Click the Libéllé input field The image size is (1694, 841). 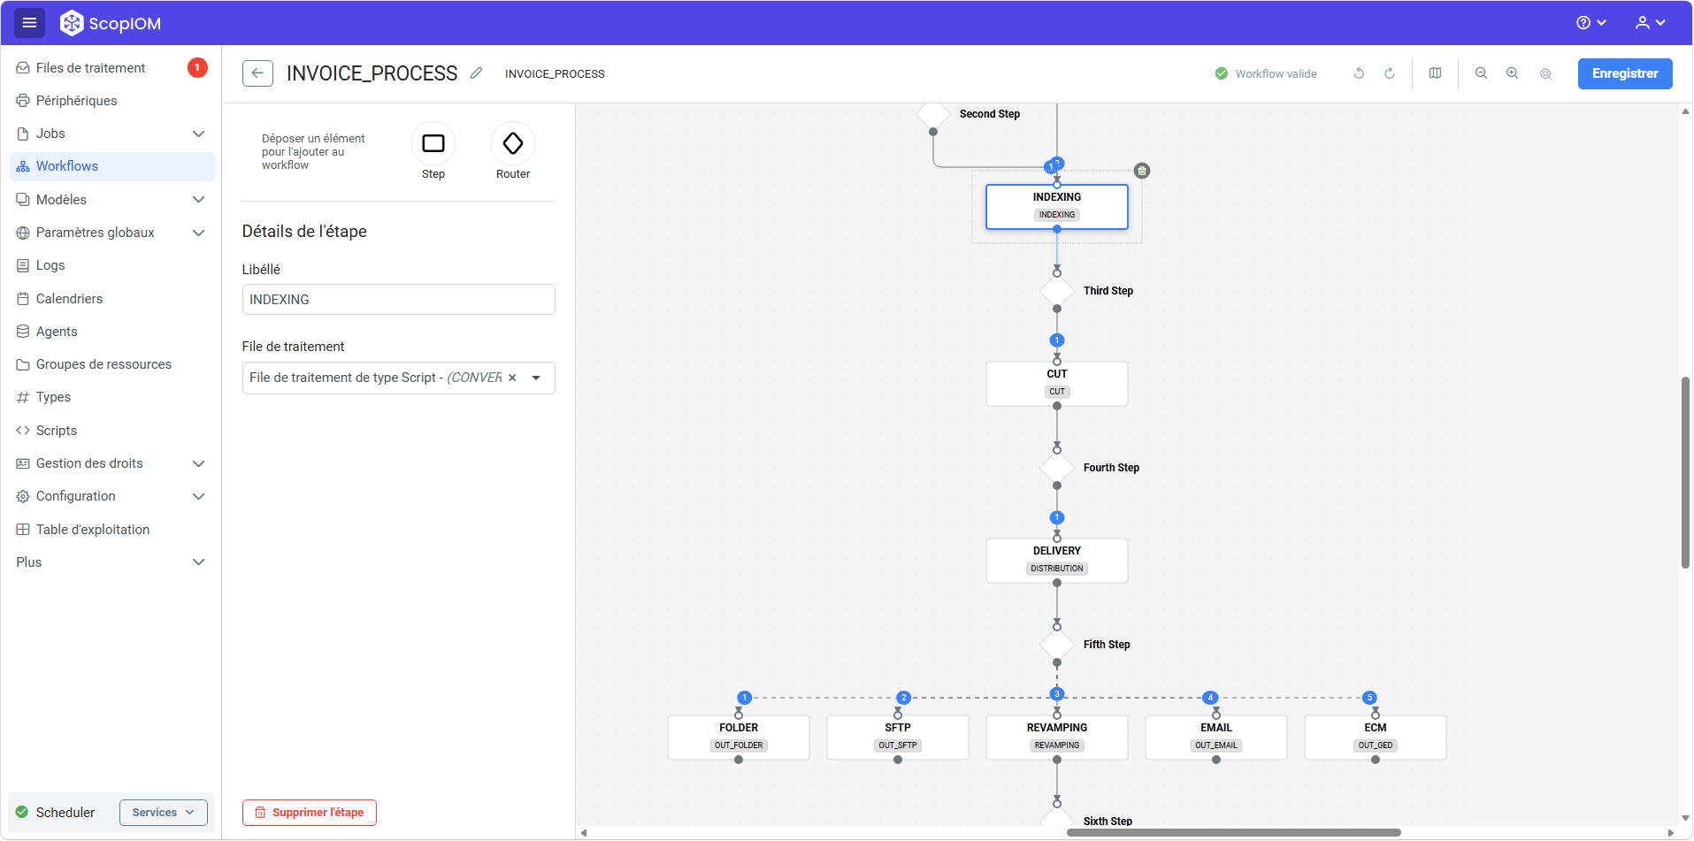[x=399, y=300]
